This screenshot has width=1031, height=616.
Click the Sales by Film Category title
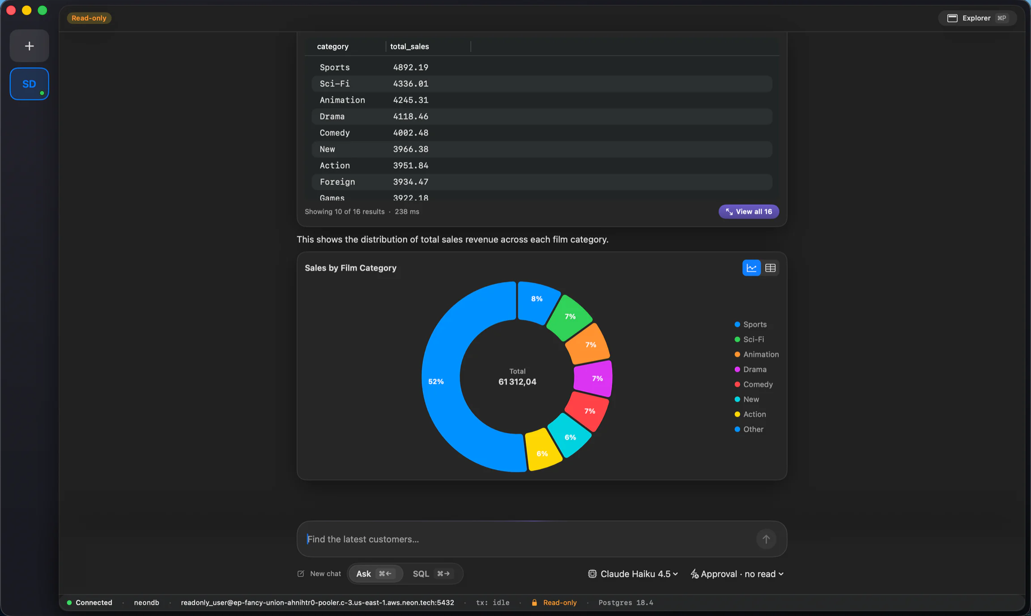point(350,268)
